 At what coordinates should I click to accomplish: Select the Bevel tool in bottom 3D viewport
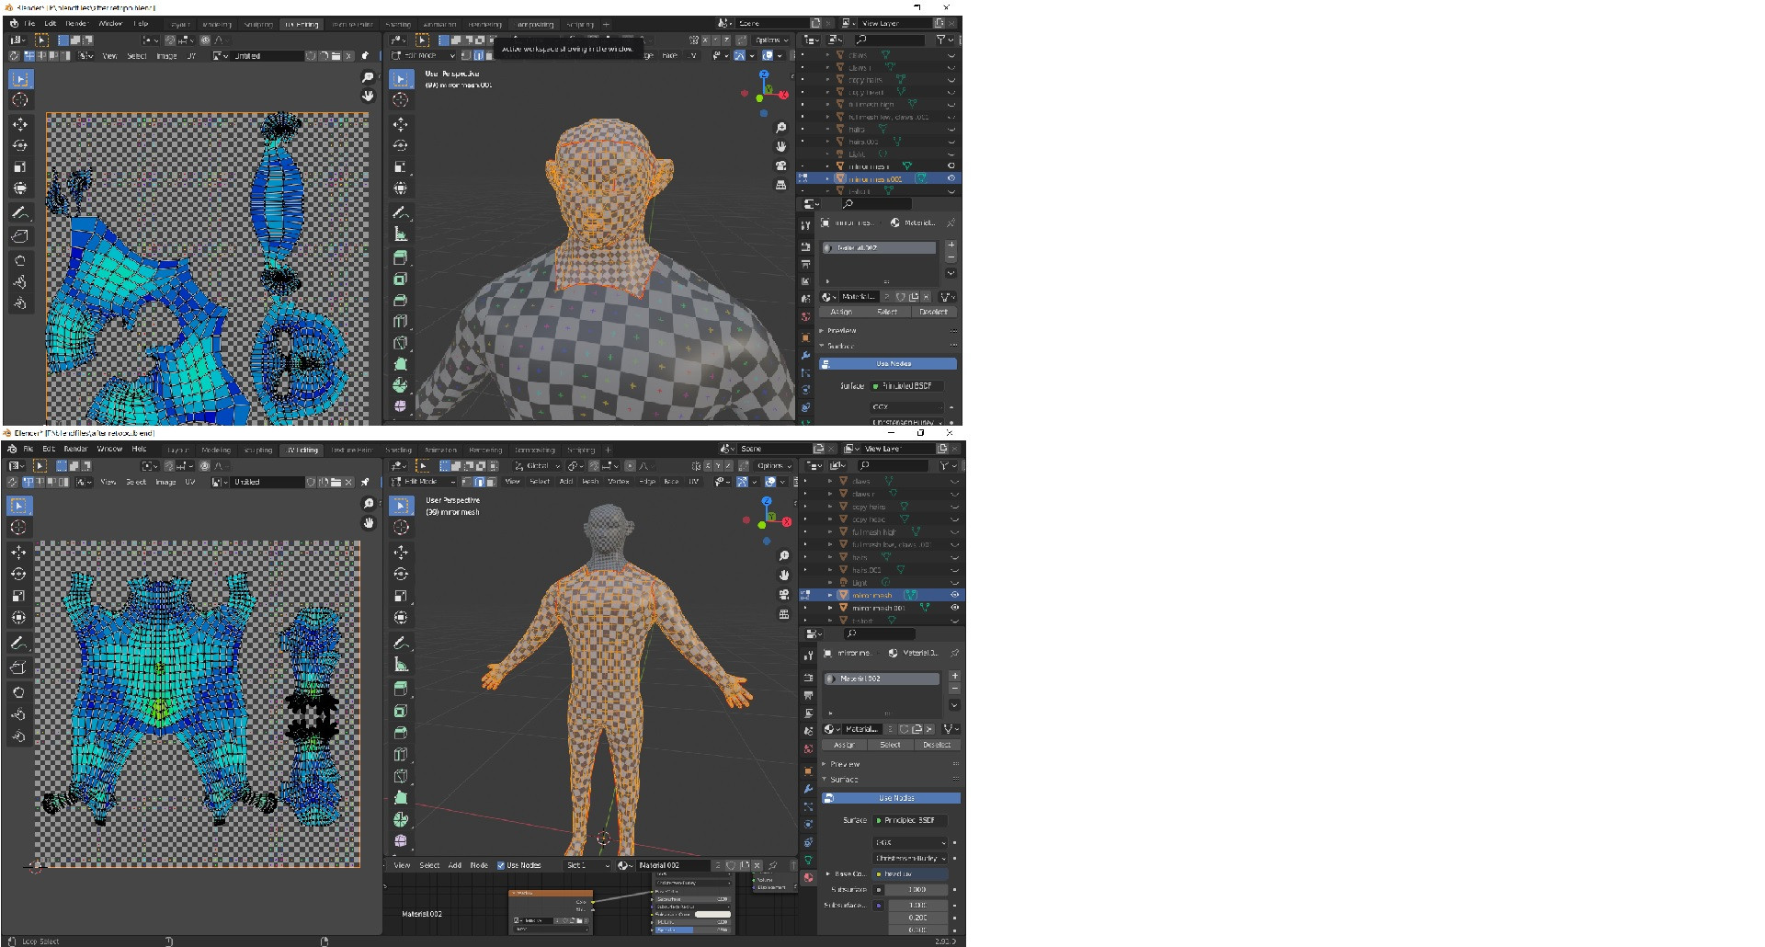[401, 733]
